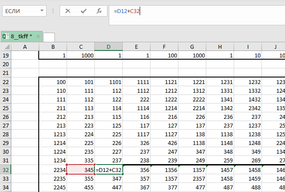Screen dimensions: 285x192
Task: Select cell C19 with value 1000
Action: click(x=80, y=55)
